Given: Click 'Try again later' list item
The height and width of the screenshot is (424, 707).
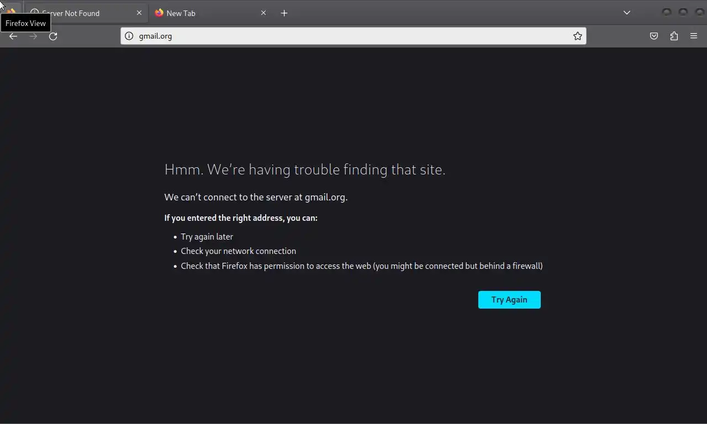Looking at the screenshot, I should (x=207, y=237).
